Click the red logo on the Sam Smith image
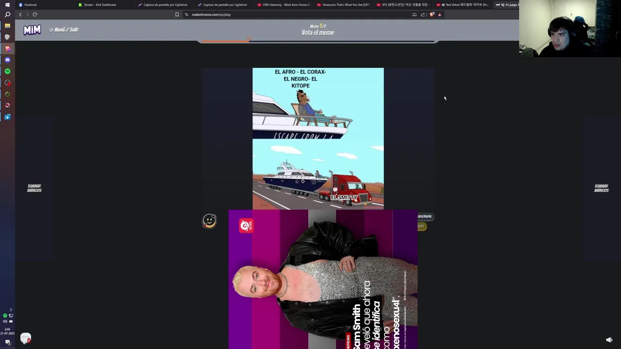 tap(246, 225)
